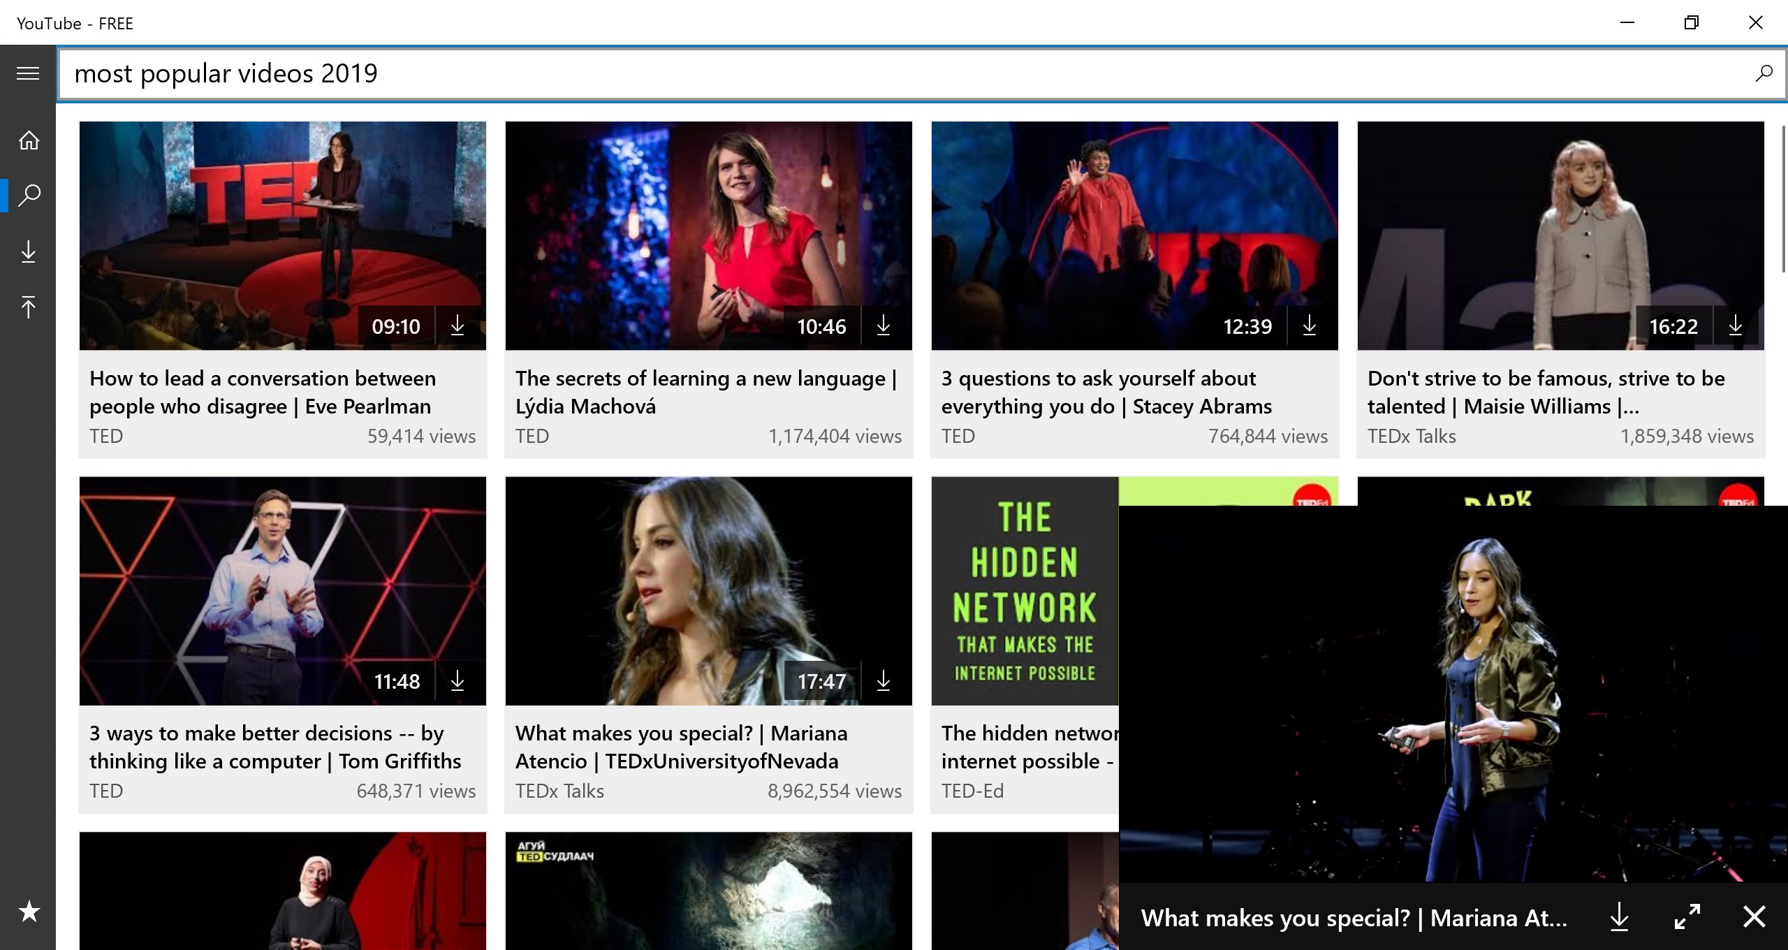The height and width of the screenshot is (950, 1788).
Task: Download the Eve Pearlman video
Action: coord(457,326)
